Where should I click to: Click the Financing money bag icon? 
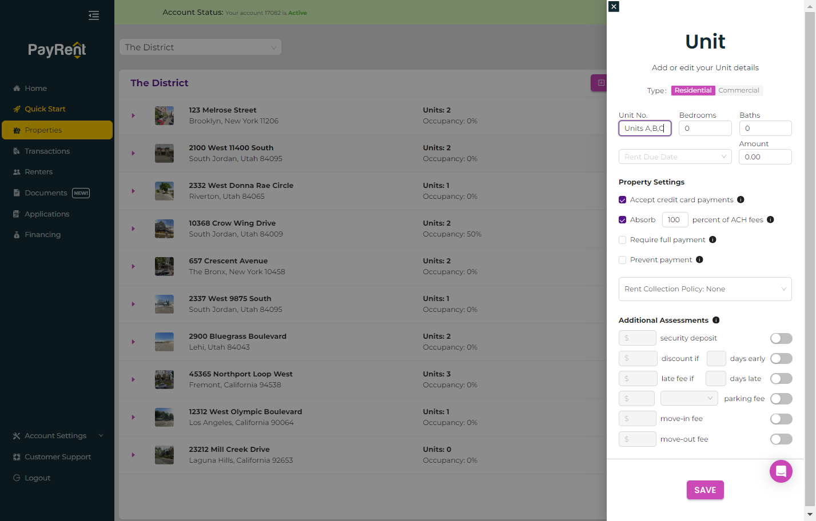[17, 235]
